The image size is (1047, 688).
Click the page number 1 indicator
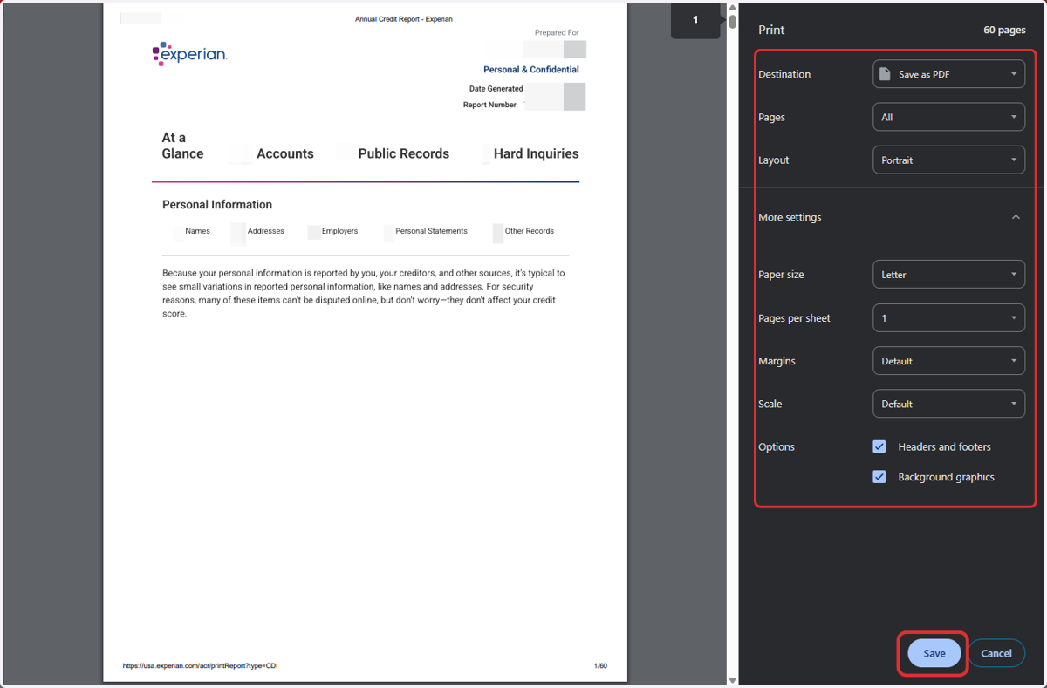695,20
